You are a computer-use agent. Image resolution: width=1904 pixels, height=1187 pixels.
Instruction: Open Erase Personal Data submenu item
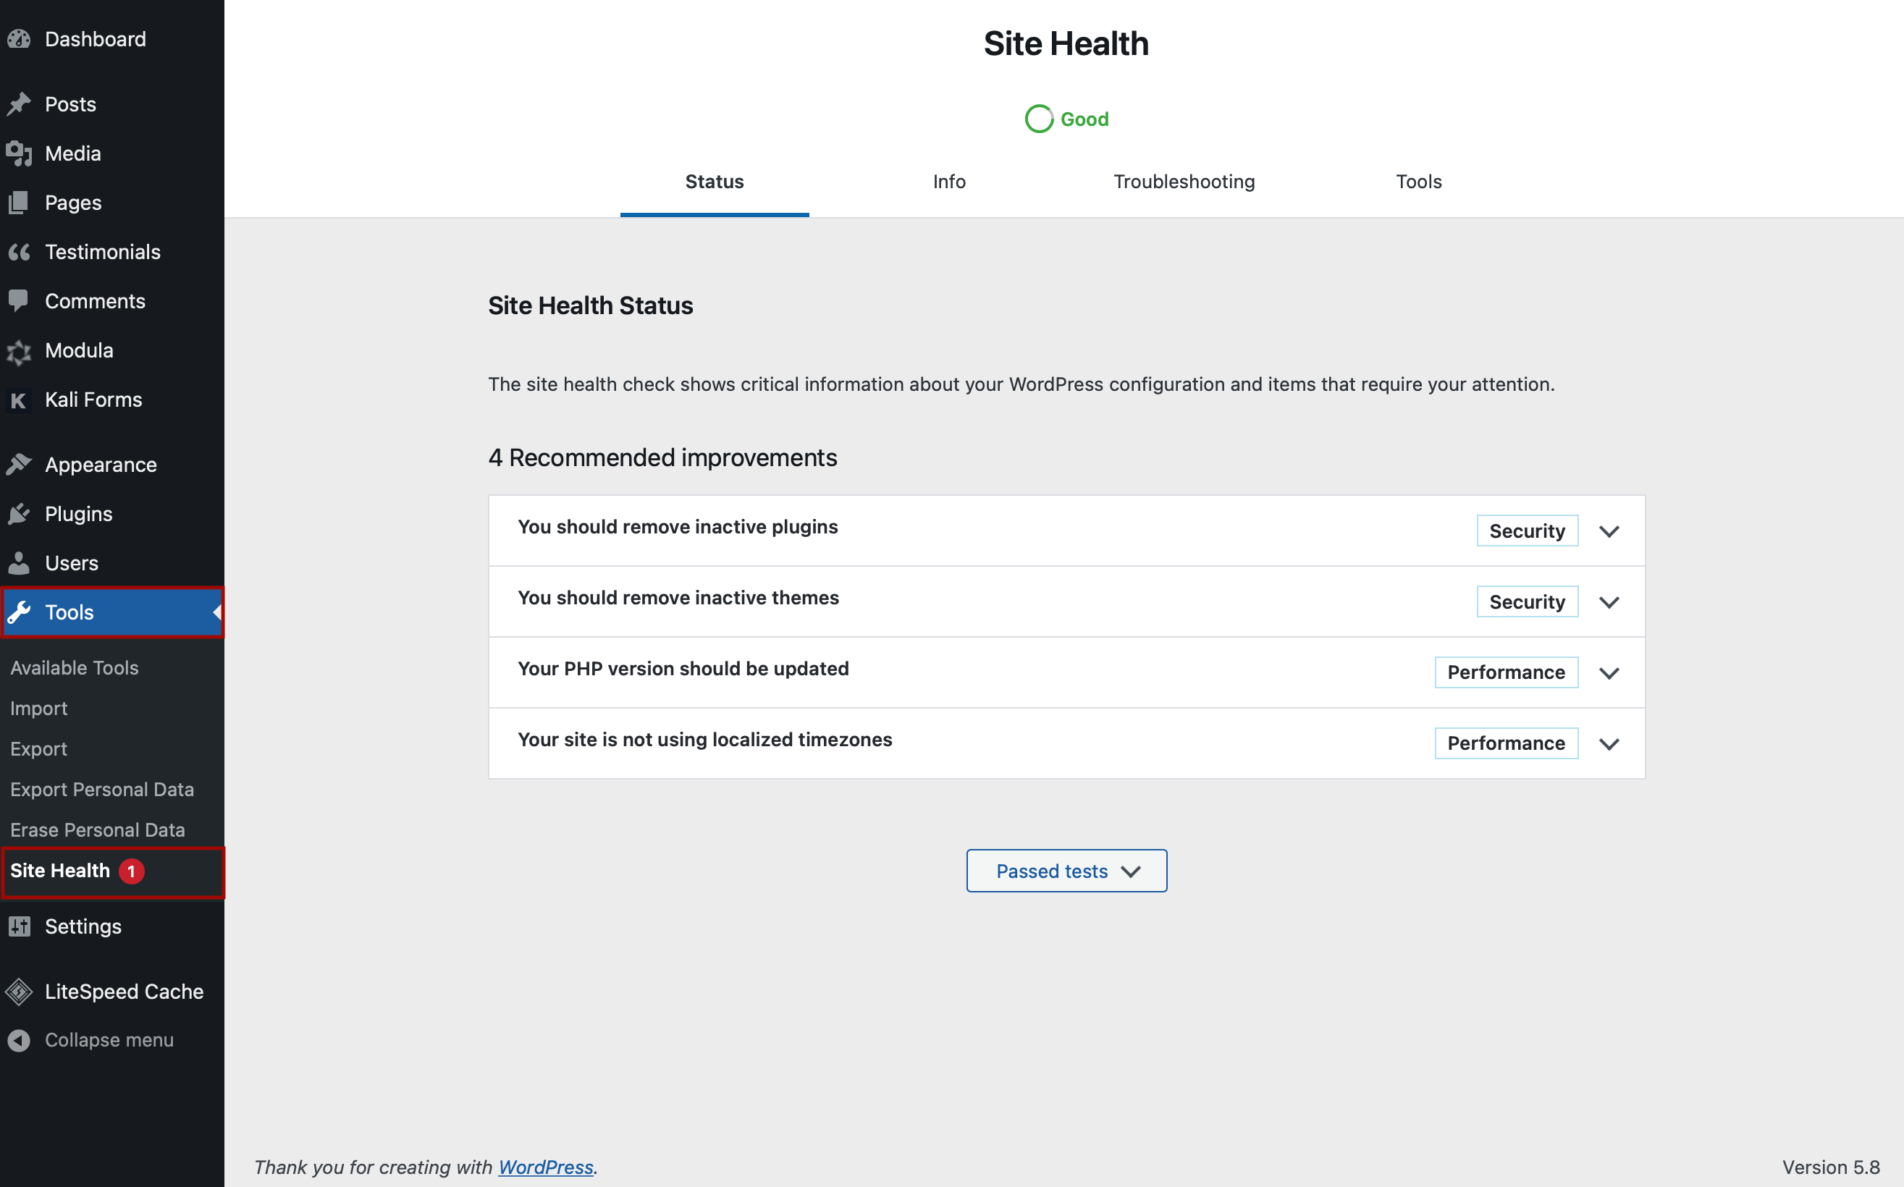(x=97, y=831)
